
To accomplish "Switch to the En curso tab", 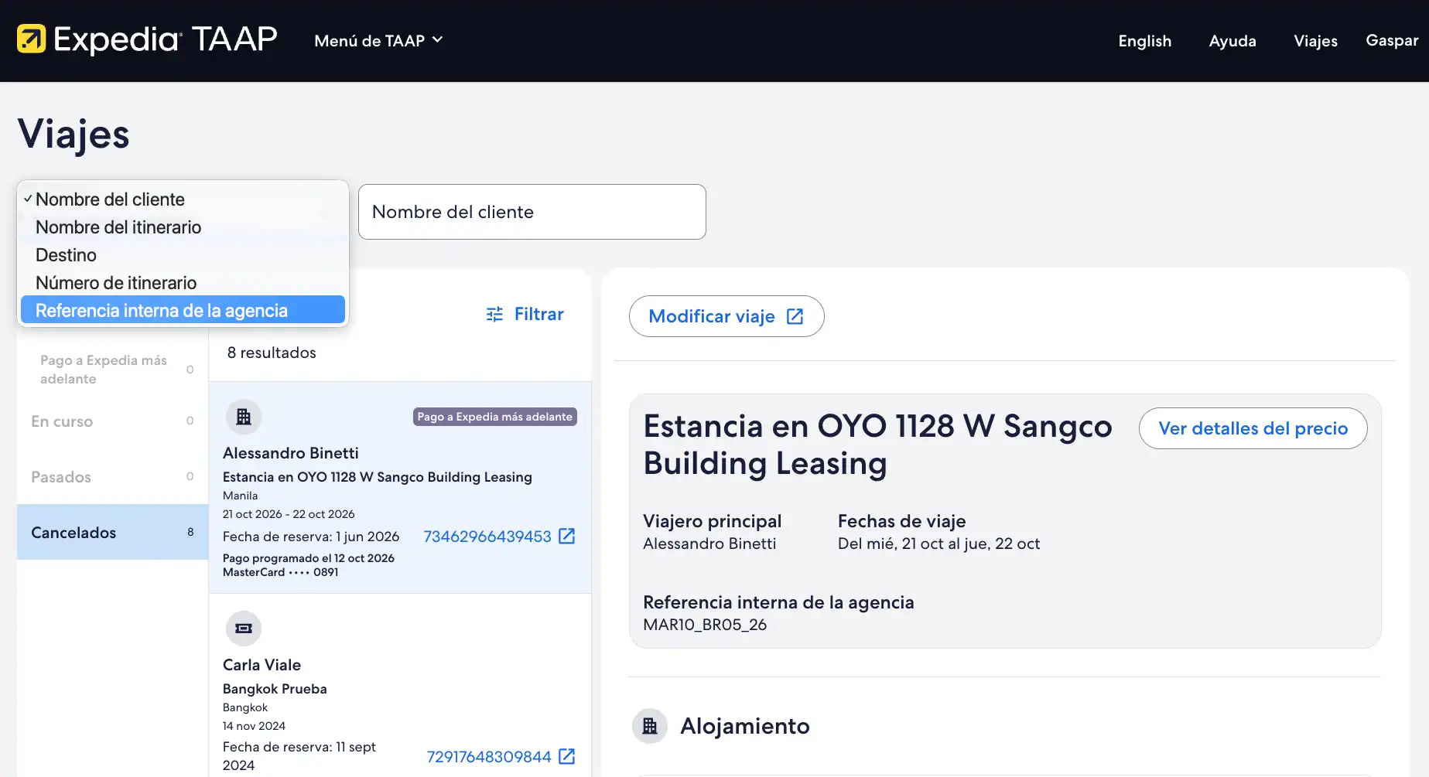I will (113, 421).
